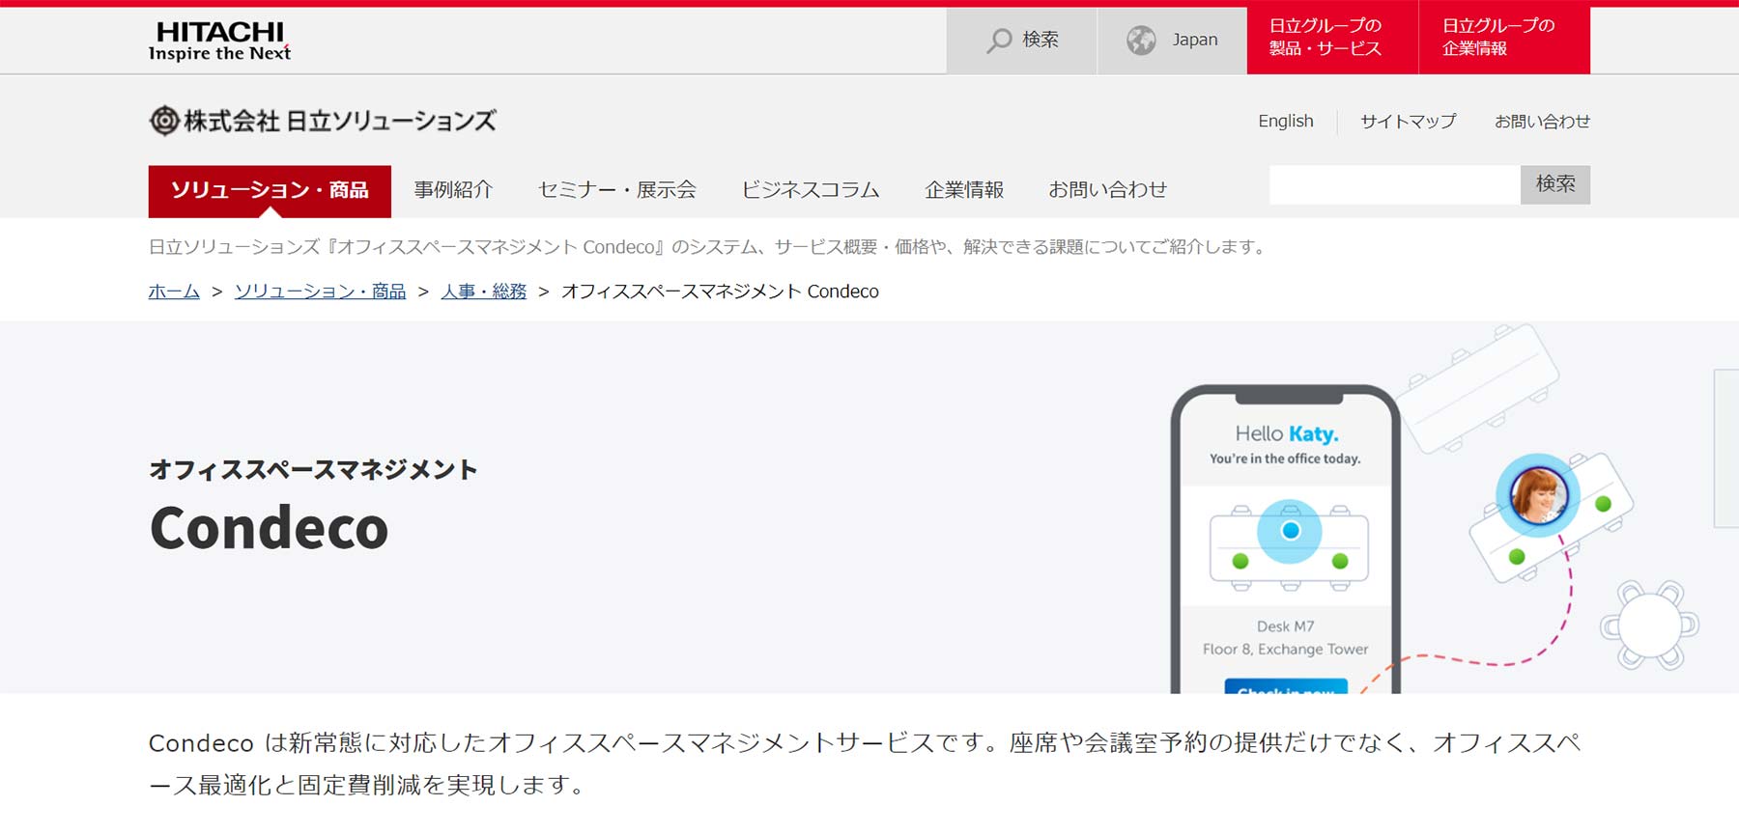The width and height of the screenshot is (1739, 834).
Task: Click the Katy avatar on the desk illustration
Action: 1538,495
